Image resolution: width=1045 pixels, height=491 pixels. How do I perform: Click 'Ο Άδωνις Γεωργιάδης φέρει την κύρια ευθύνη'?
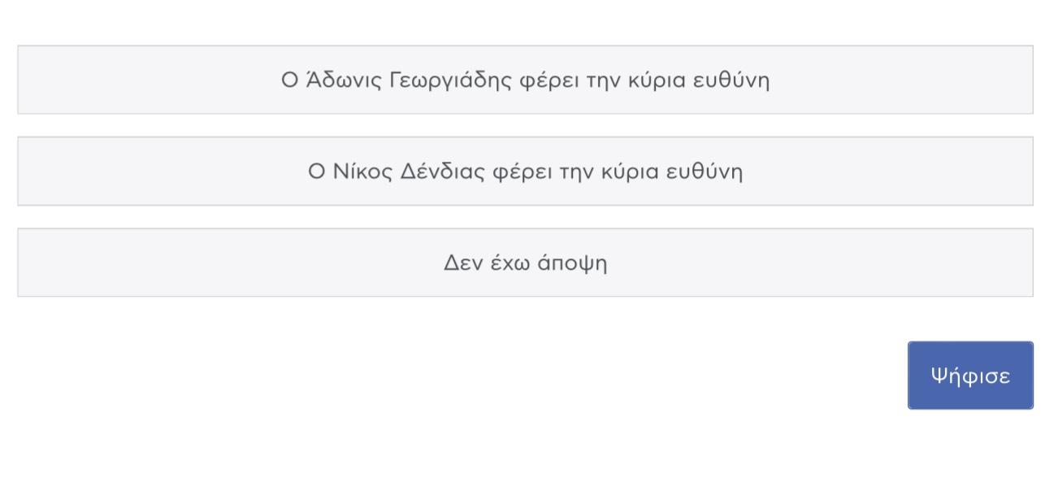tap(525, 80)
